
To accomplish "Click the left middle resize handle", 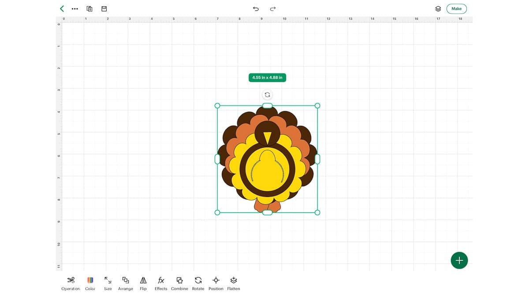I will coord(217,159).
